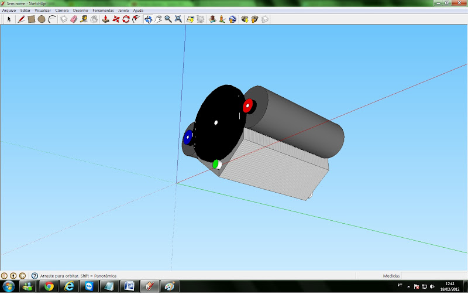Click the green disc on the model
The image size is (468, 294).
pos(216,165)
